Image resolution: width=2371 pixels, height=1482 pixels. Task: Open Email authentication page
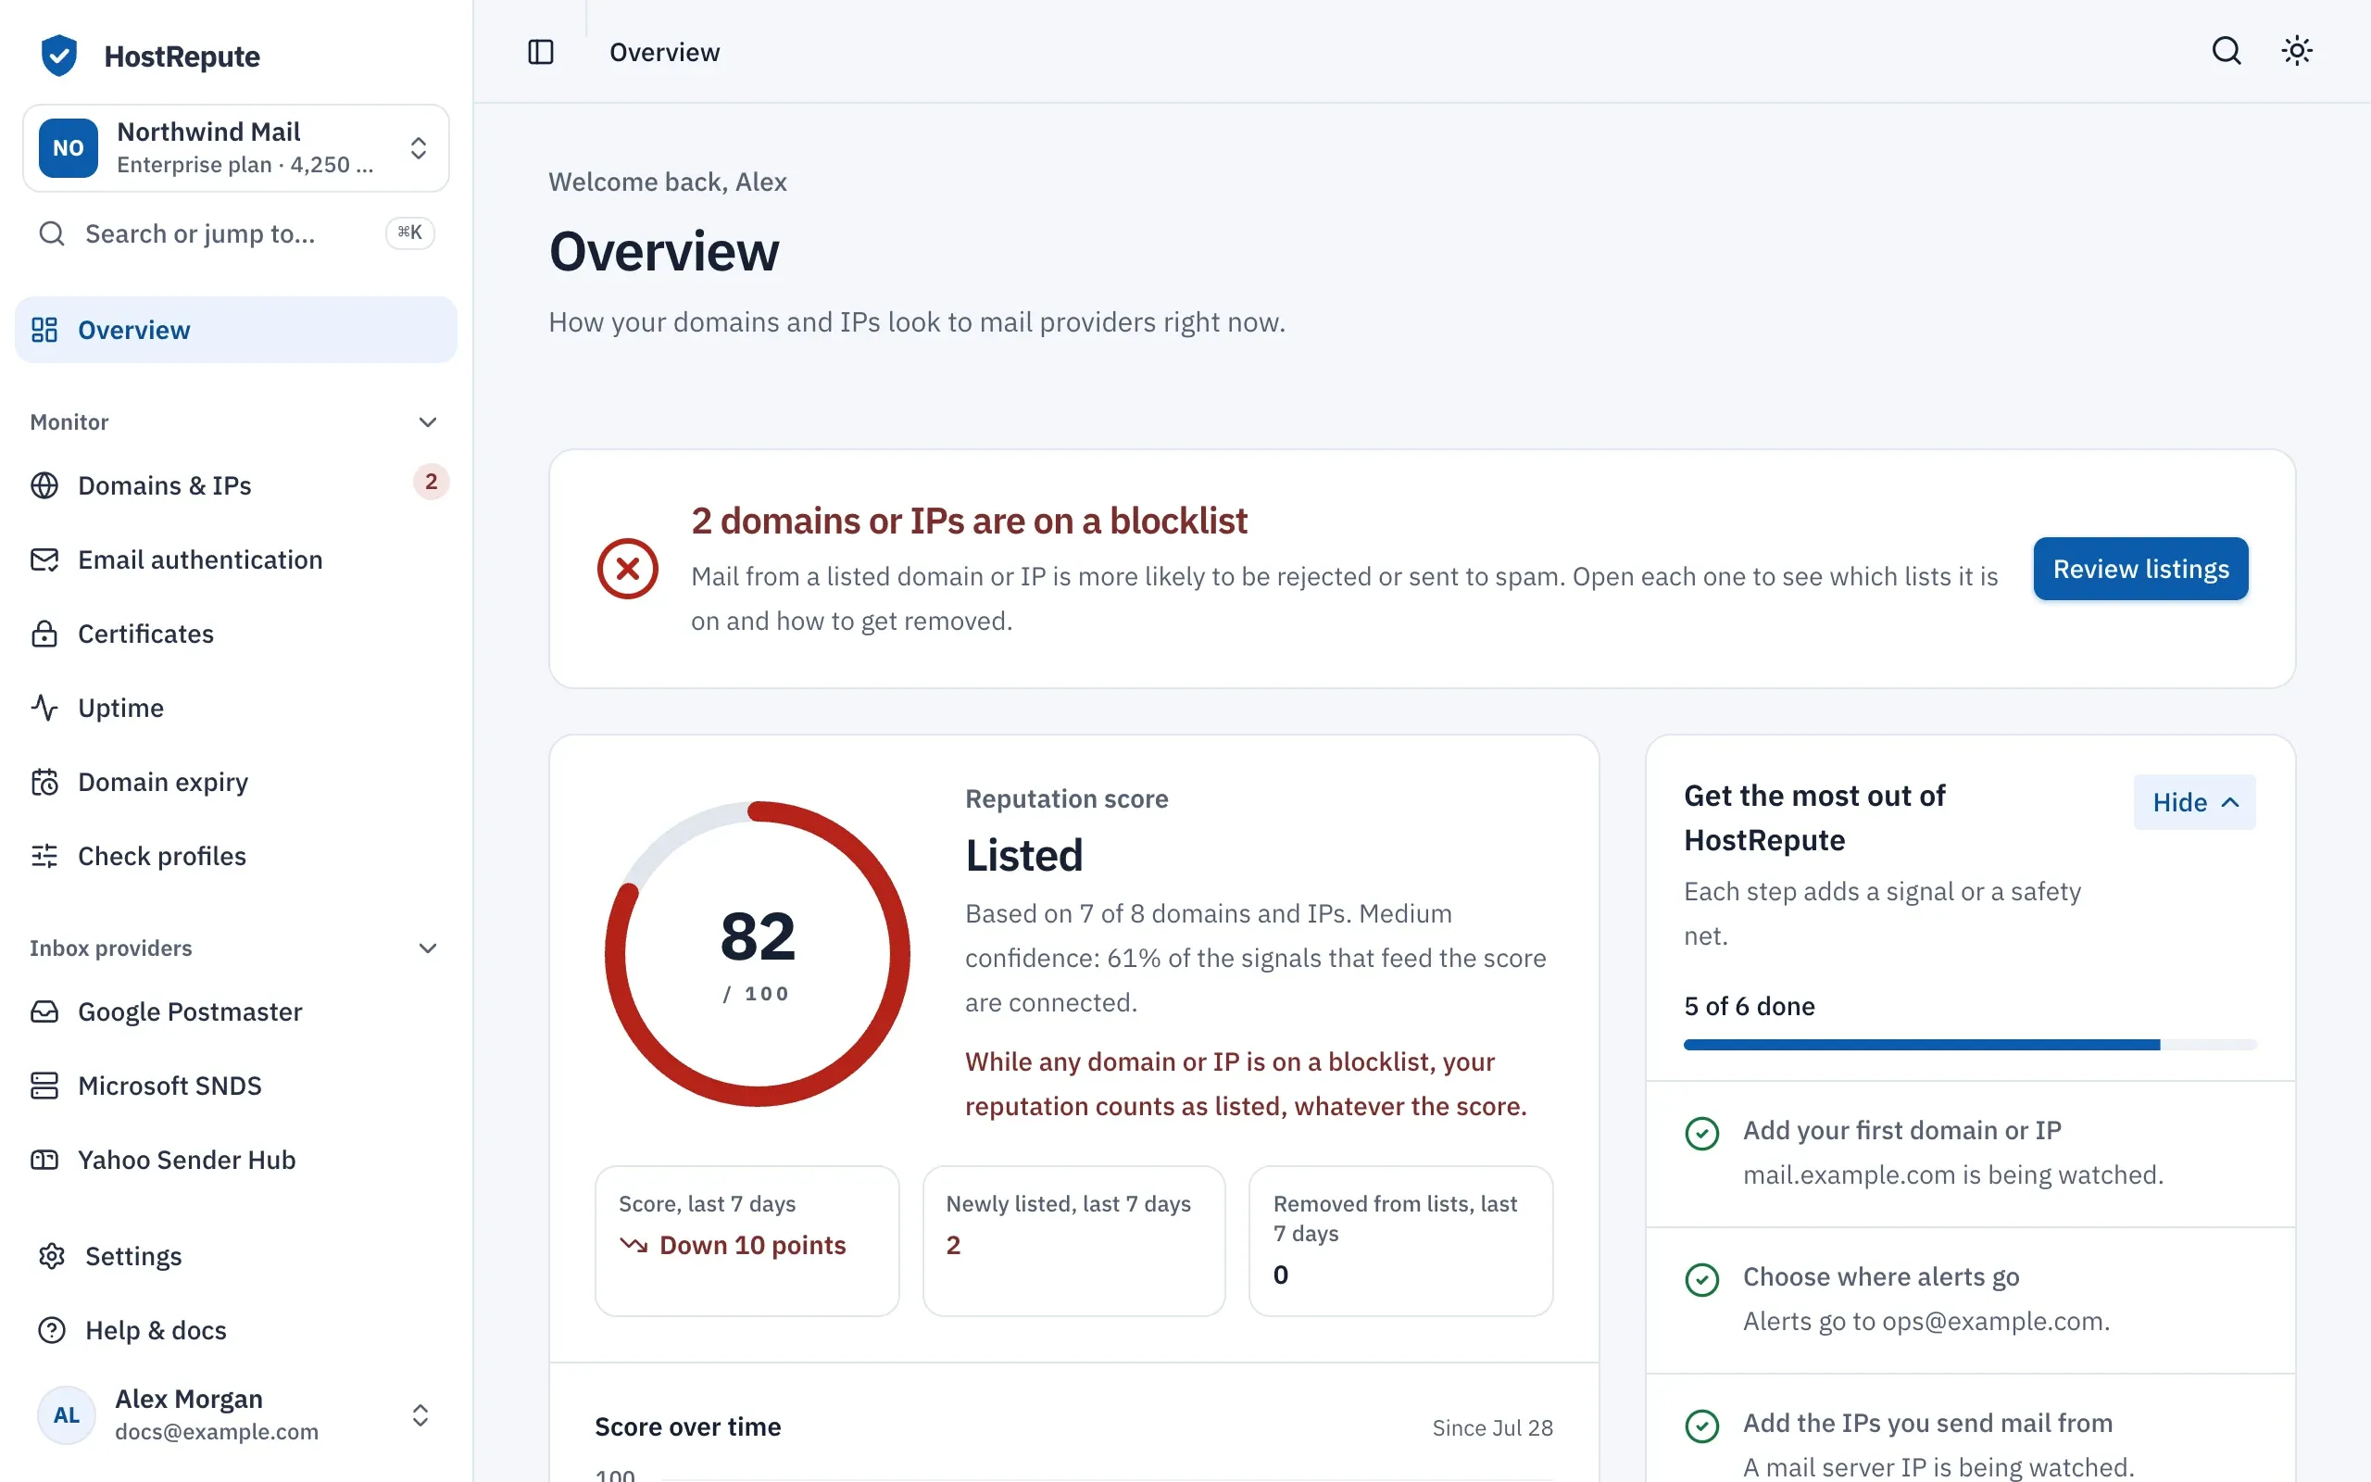tap(235, 559)
